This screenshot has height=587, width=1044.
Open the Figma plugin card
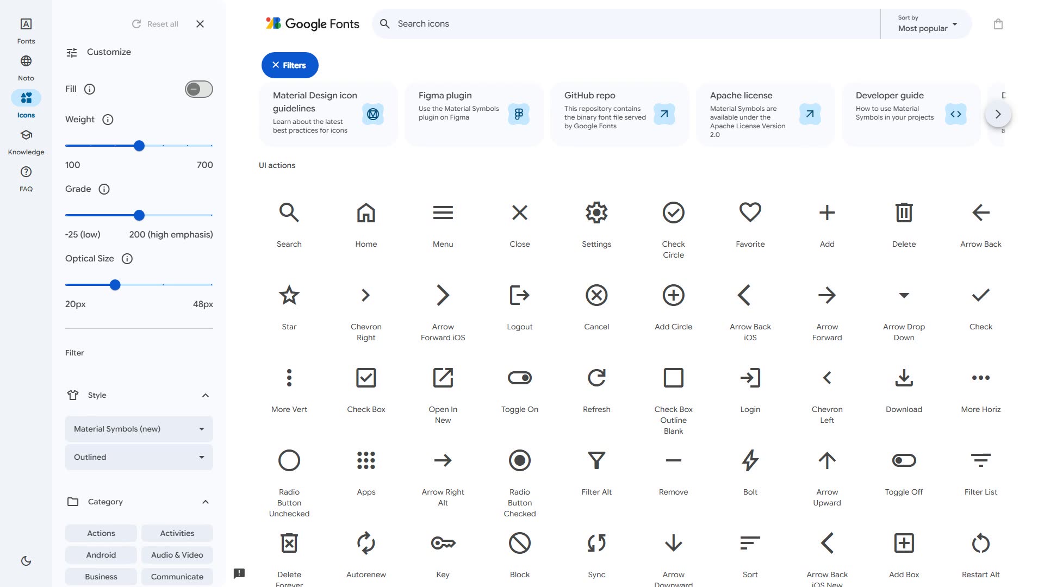474,114
